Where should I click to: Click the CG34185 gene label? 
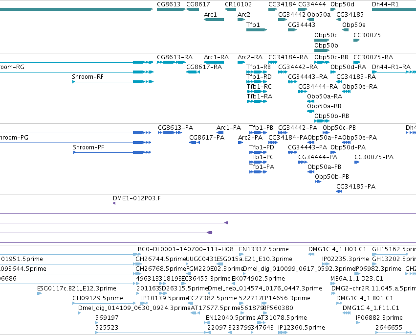pyautogui.click(x=350, y=15)
